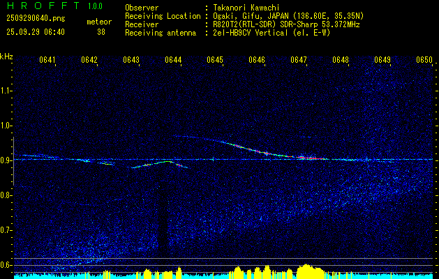Click the vertical gray bar beside 0.9 kHz
The width and height of the screenshot is (439, 279).
tap(13, 161)
